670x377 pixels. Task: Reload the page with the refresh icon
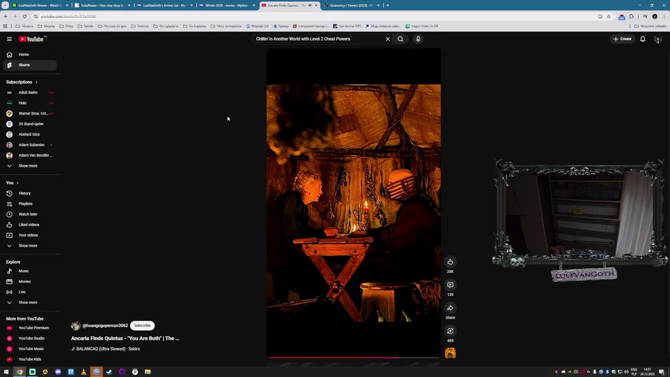24,16
